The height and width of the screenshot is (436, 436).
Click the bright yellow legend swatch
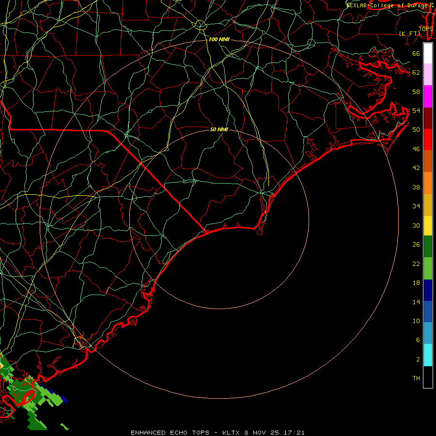428,226
